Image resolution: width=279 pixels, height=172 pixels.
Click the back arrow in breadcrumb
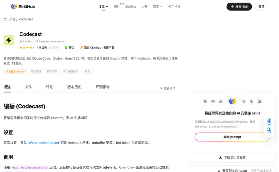tap(6, 19)
